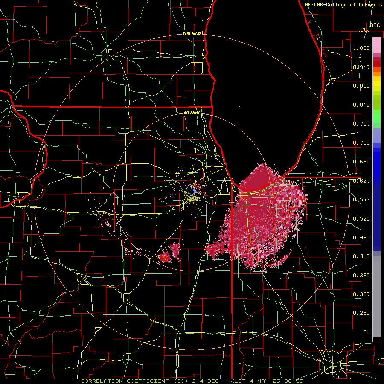Click the TH label at the scale bottom
Screen dimensions: 384x384
[367, 332]
